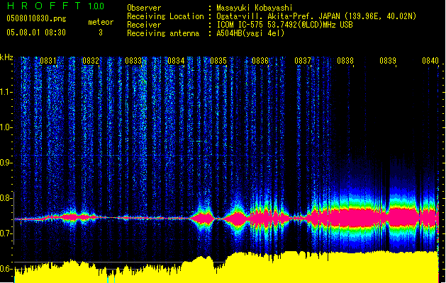Click the meteor count value 3
Image resolution: width=446 pixels, height=283 pixels.
point(101,33)
